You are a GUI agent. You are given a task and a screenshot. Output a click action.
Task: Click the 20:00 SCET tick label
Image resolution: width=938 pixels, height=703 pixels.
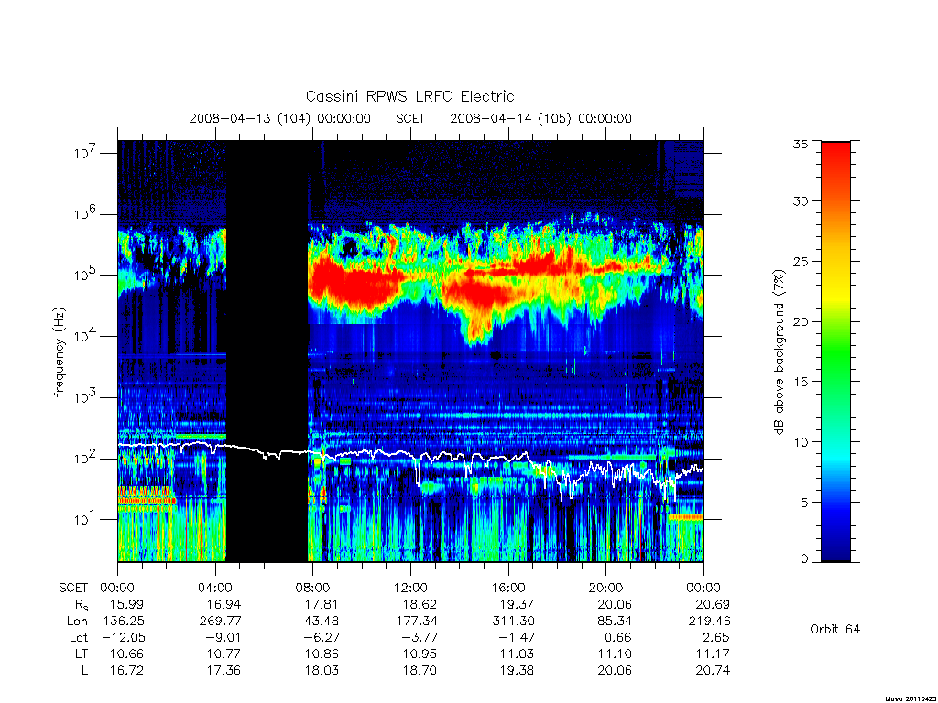click(606, 588)
